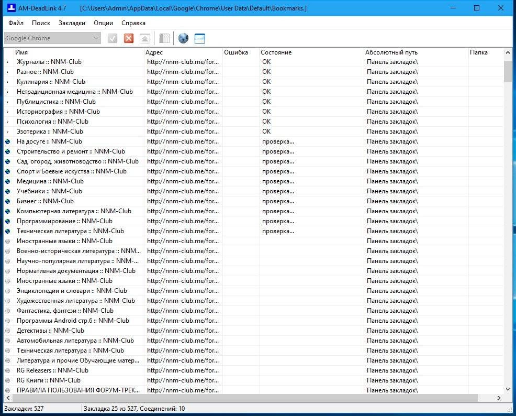Open the Опции menu
Viewport: 516px width, 416px height.
point(103,23)
